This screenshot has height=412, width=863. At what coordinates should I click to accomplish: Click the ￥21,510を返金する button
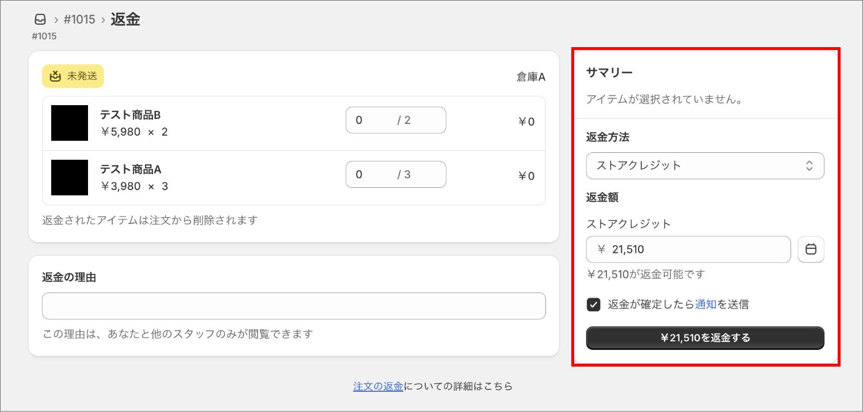[x=705, y=338]
